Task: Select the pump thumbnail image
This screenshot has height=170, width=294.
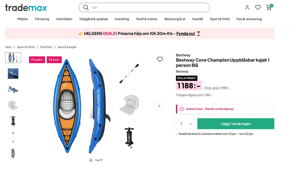Action: [13, 121]
